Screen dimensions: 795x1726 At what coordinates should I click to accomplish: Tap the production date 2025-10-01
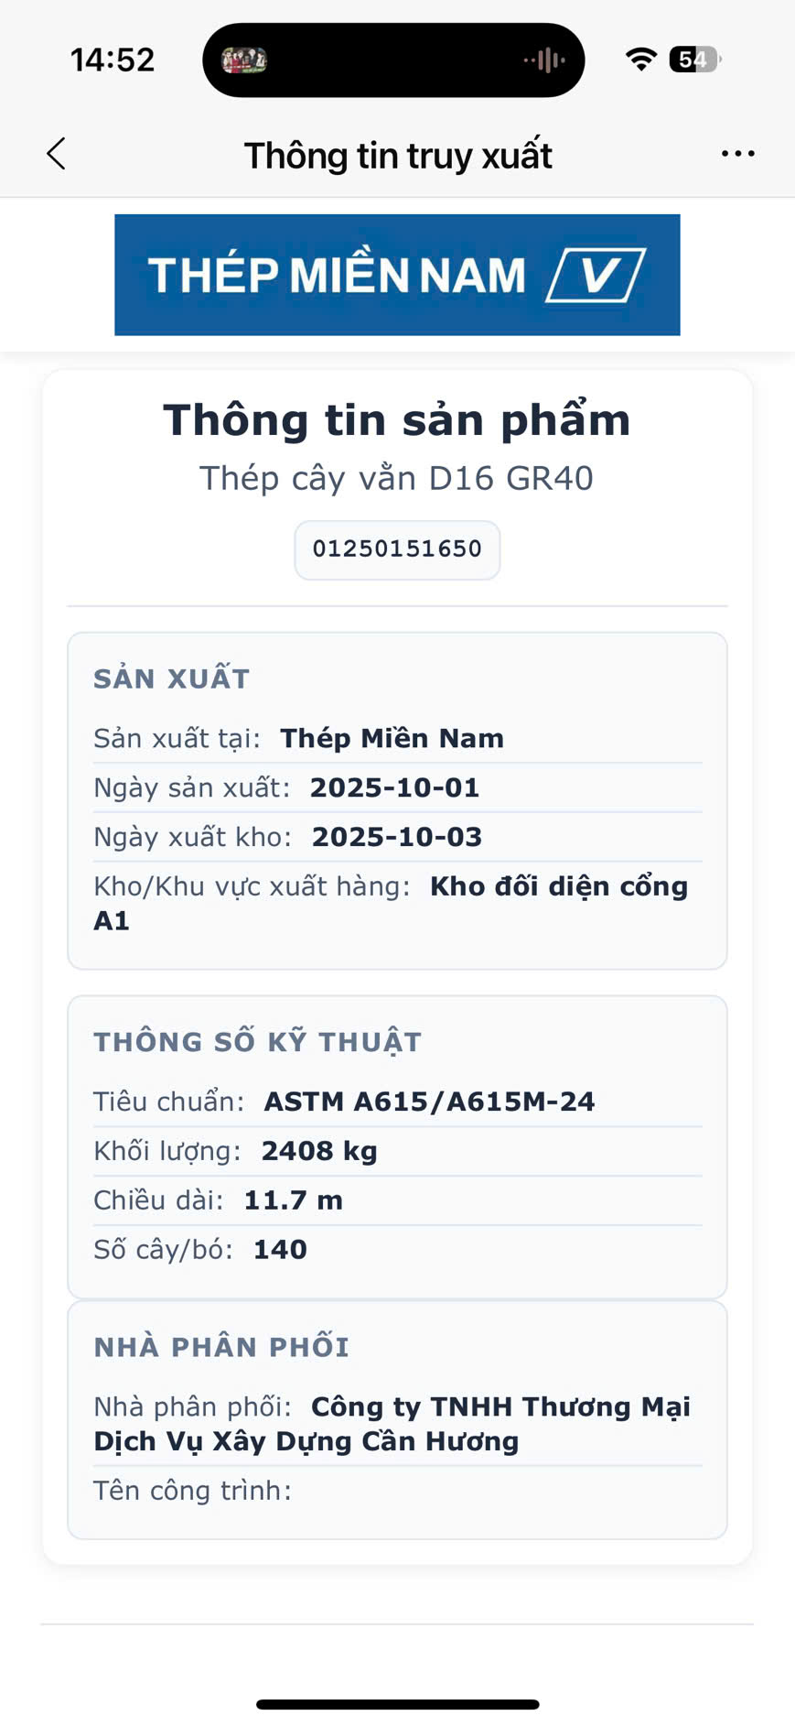[394, 787]
